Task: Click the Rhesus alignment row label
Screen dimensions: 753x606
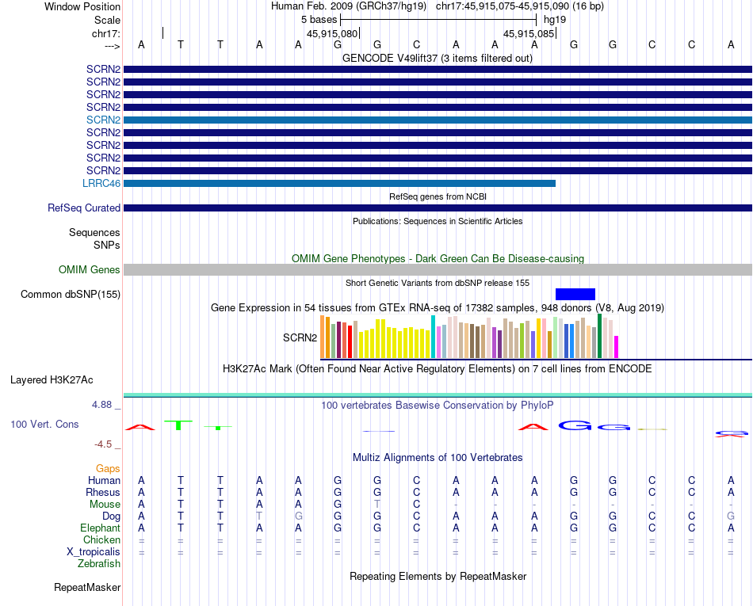Action: click(103, 492)
